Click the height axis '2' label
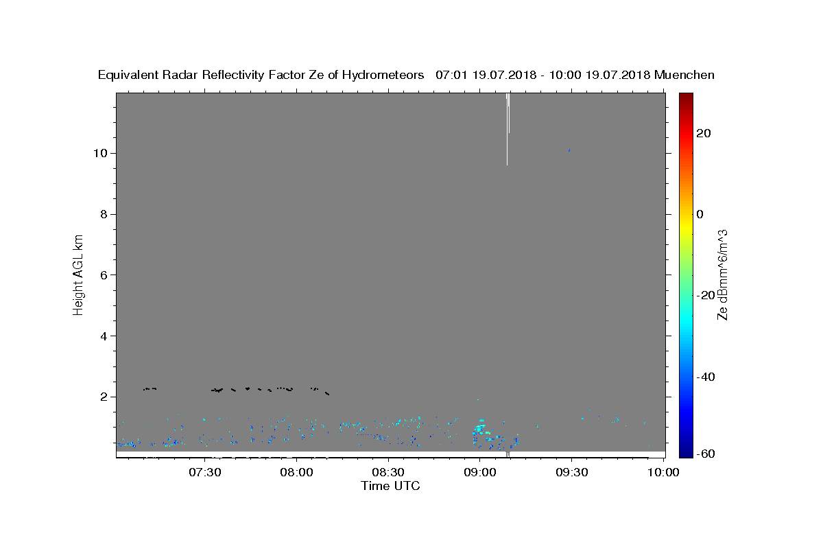This screenshot has height=549, width=823. click(104, 397)
